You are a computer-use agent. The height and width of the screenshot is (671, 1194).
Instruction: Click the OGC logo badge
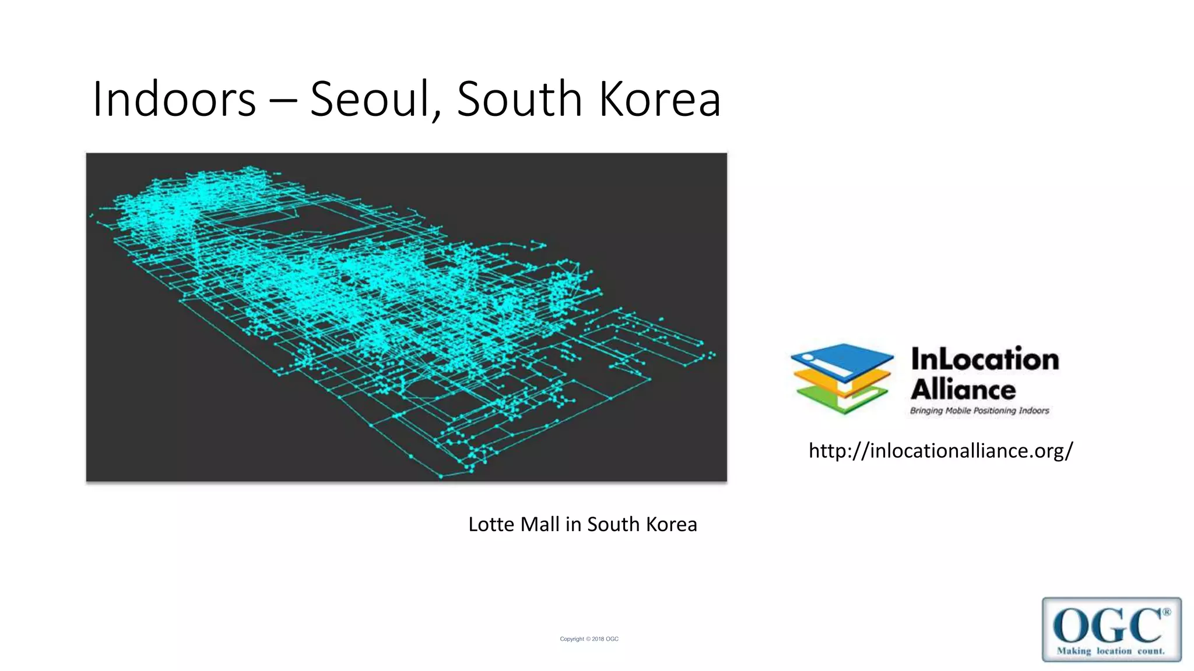tap(1112, 629)
